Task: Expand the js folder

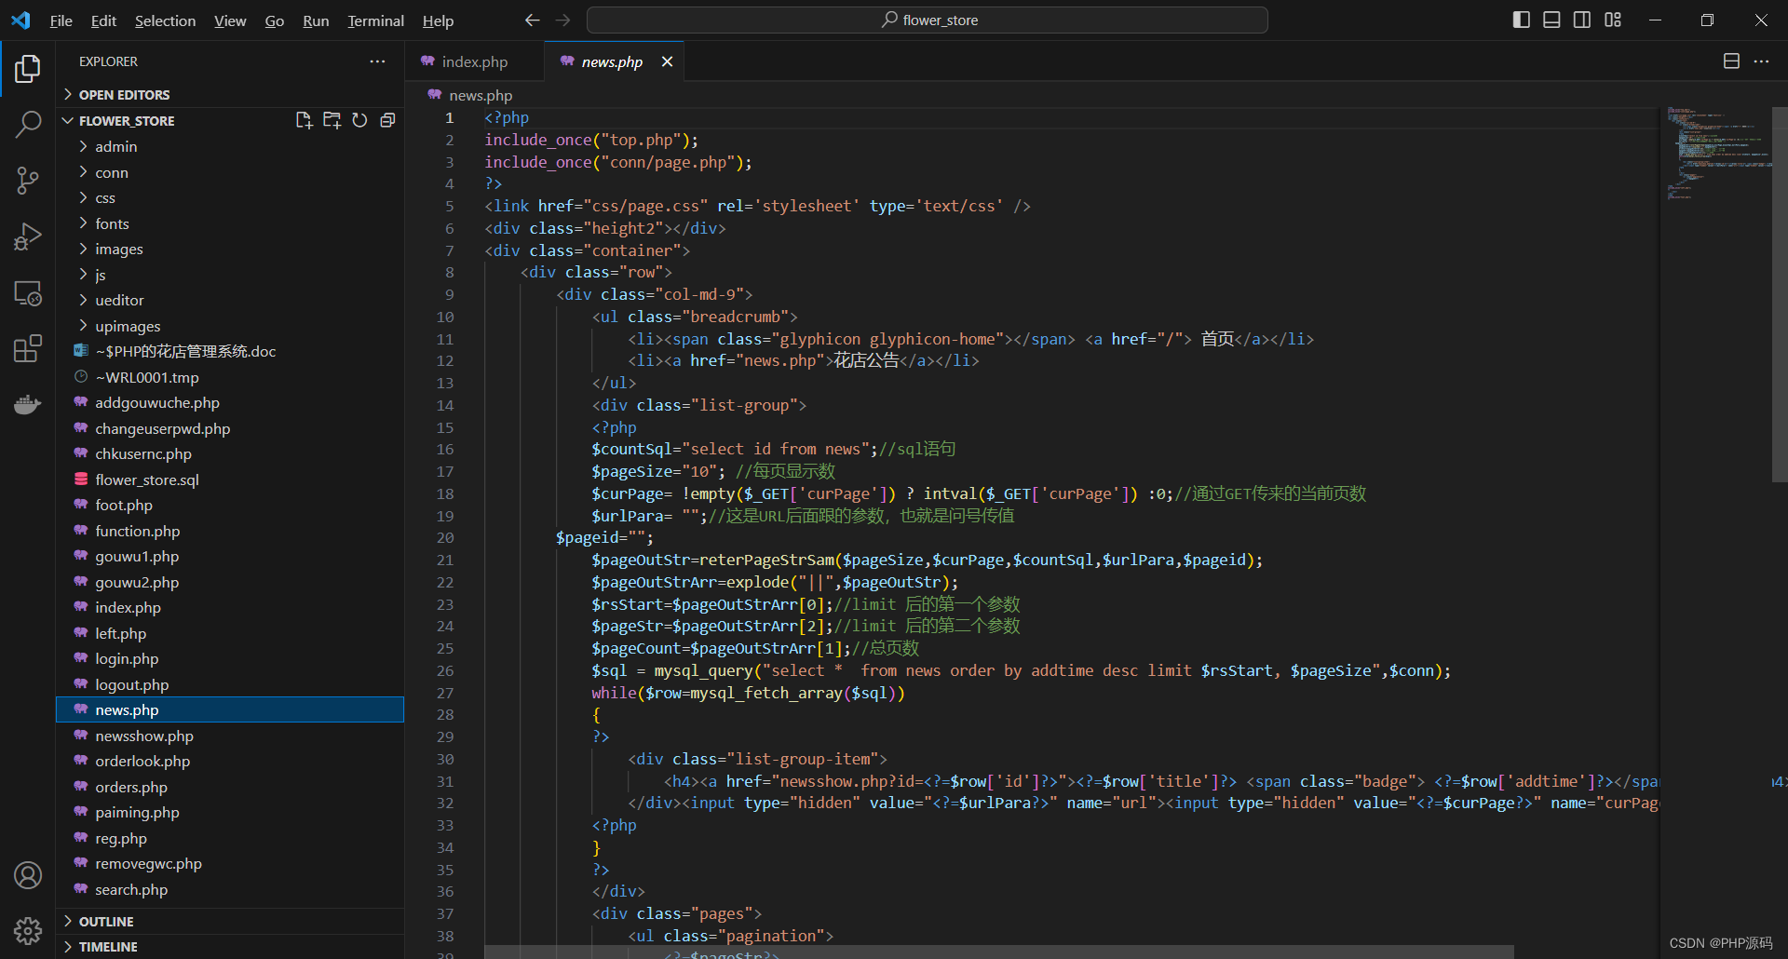Action: tap(230, 275)
